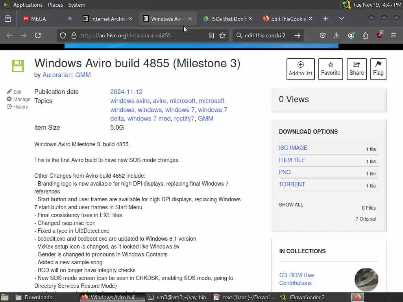Open the Applications menu
403x302 pixels.
pos(28,5)
